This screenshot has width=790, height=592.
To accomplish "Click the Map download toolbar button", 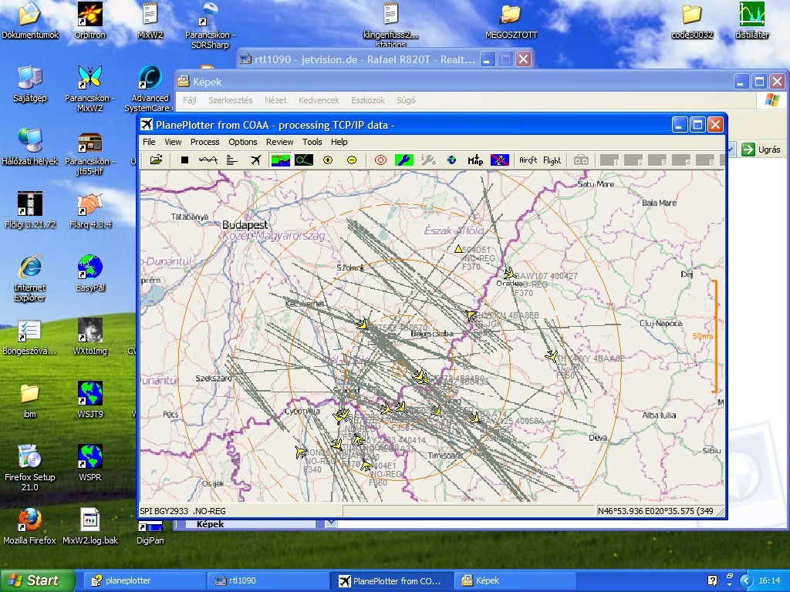I will click(x=475, y=160).
